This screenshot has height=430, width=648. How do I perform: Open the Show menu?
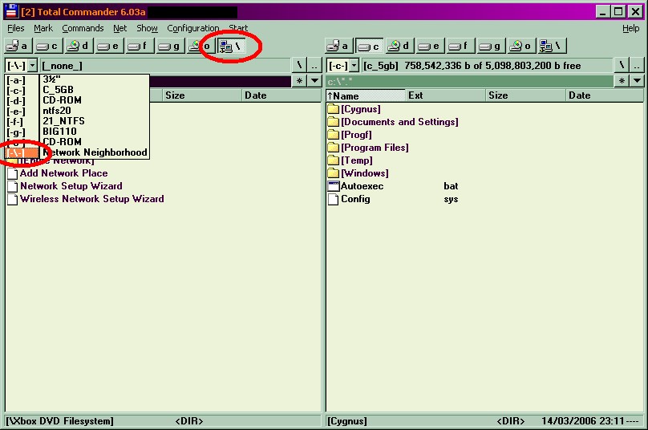(147, 28)
